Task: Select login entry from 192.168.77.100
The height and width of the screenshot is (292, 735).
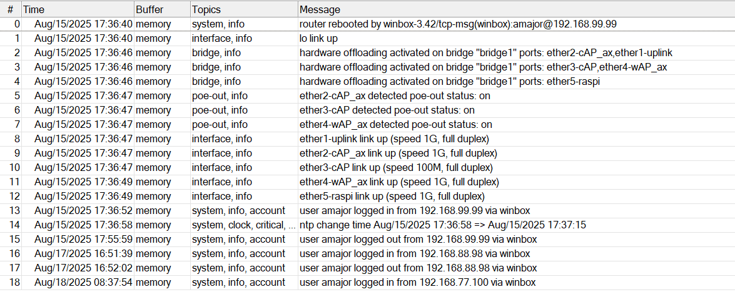Action: click(x=417, y=282)
